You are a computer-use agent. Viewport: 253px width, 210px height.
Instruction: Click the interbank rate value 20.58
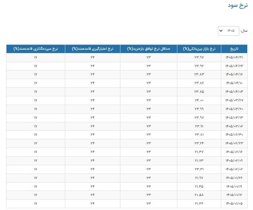coord(199,195)
